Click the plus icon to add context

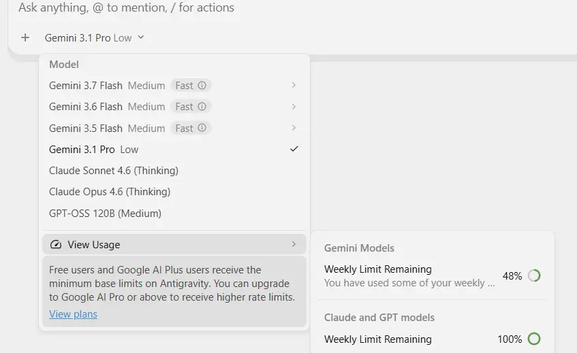25,37
